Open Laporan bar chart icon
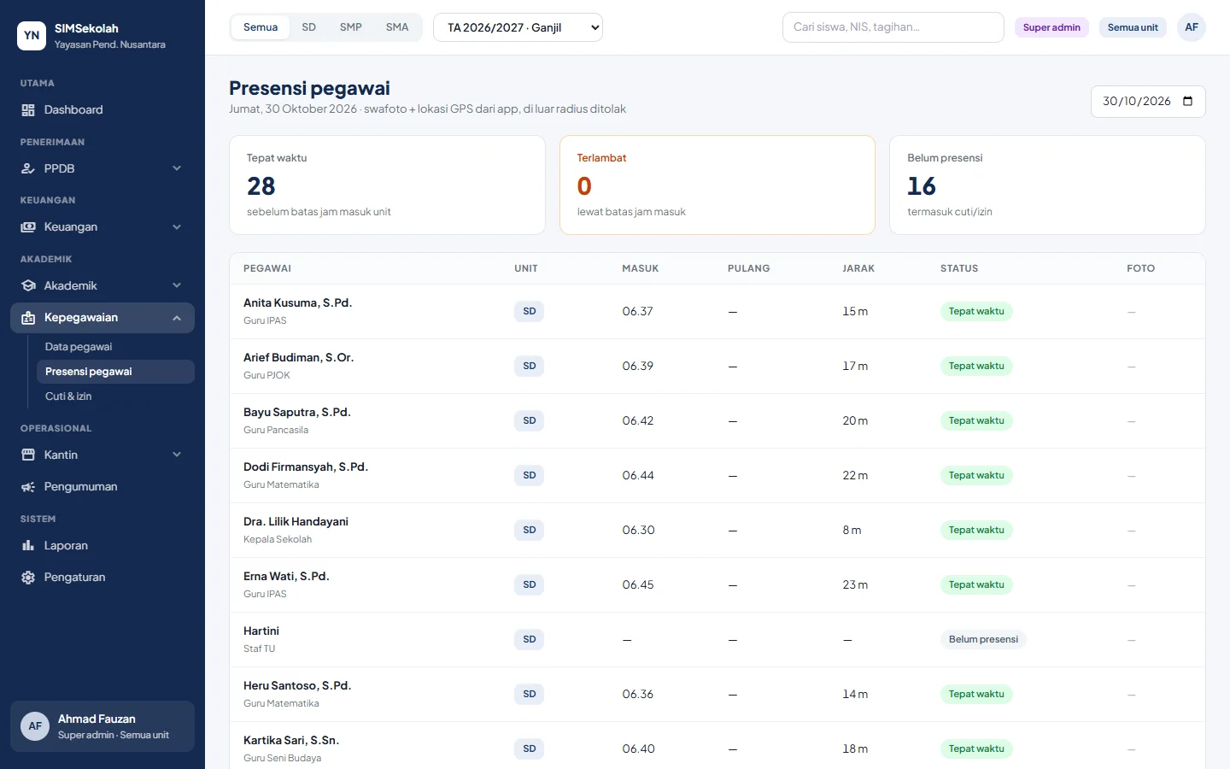This screenshot has width=1230, height=769. 28,546
